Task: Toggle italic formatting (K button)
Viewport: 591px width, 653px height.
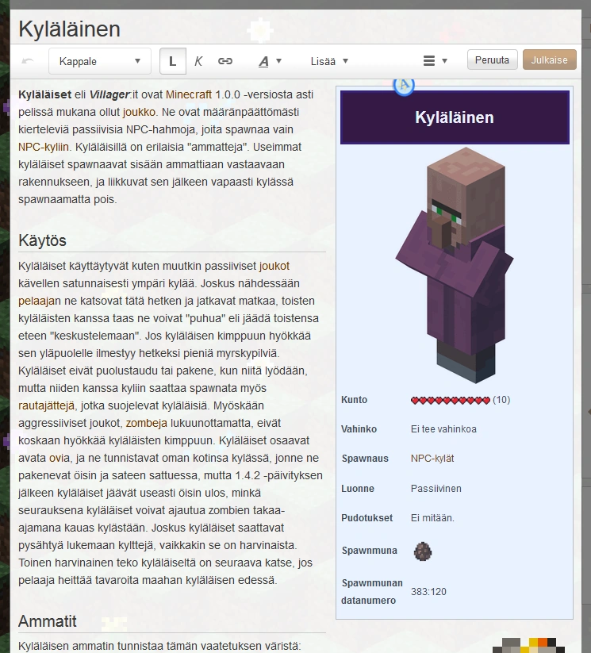Action: click(198, 61)
